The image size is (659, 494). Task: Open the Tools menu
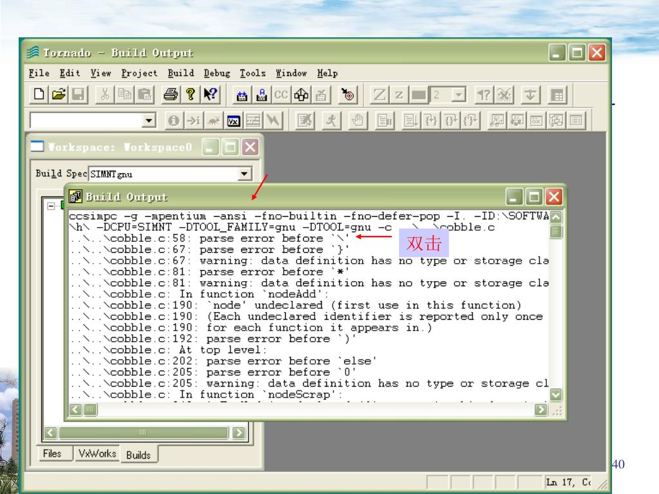coord(252,73)
